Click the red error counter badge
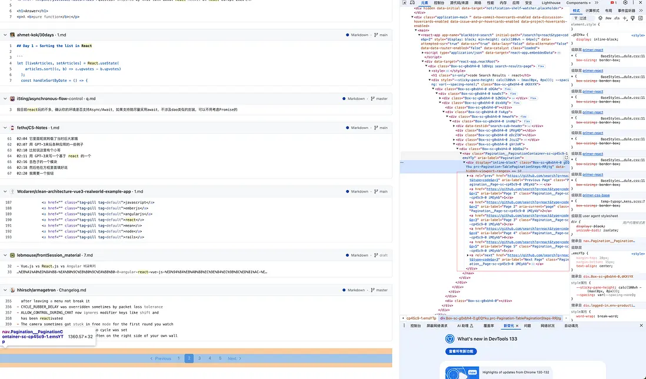 coord(613,4)
